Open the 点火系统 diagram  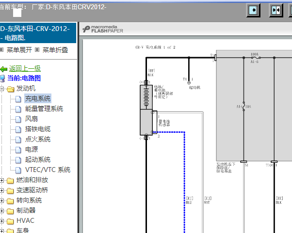coord(38,139)
